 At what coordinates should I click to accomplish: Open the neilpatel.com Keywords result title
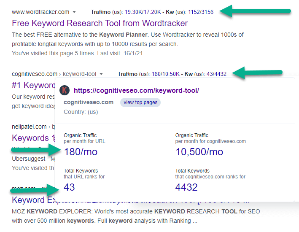(33, 138)
